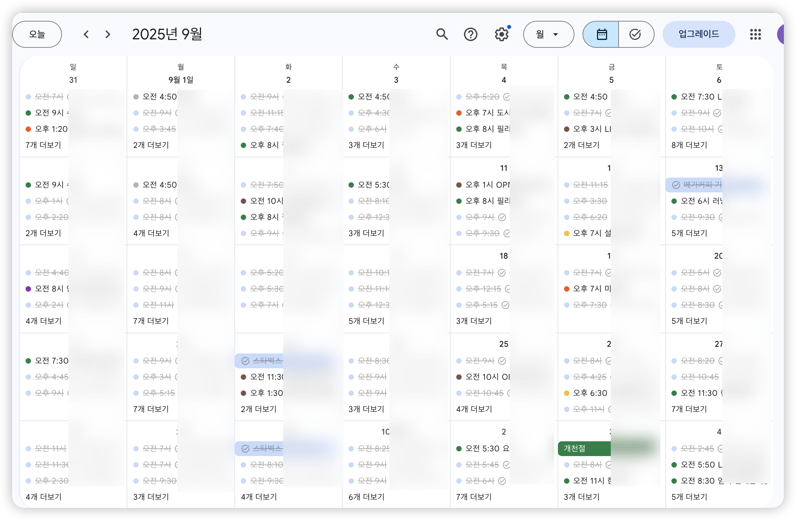
Task: Open the completed 오후 5:20 task on Thursday 4
Action: pos(482,97)
